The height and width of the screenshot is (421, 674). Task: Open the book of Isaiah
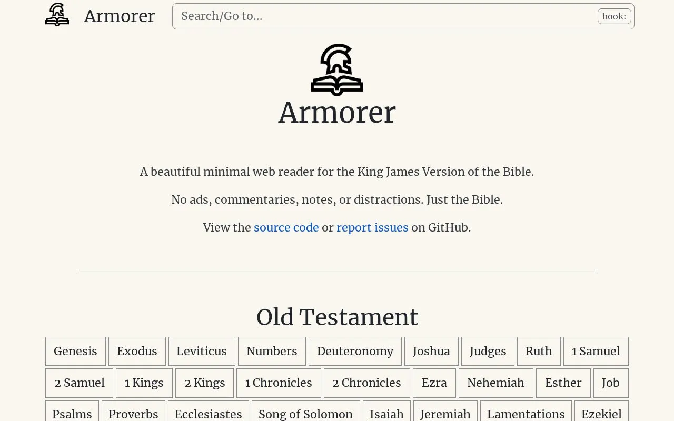tap(386, 411)
